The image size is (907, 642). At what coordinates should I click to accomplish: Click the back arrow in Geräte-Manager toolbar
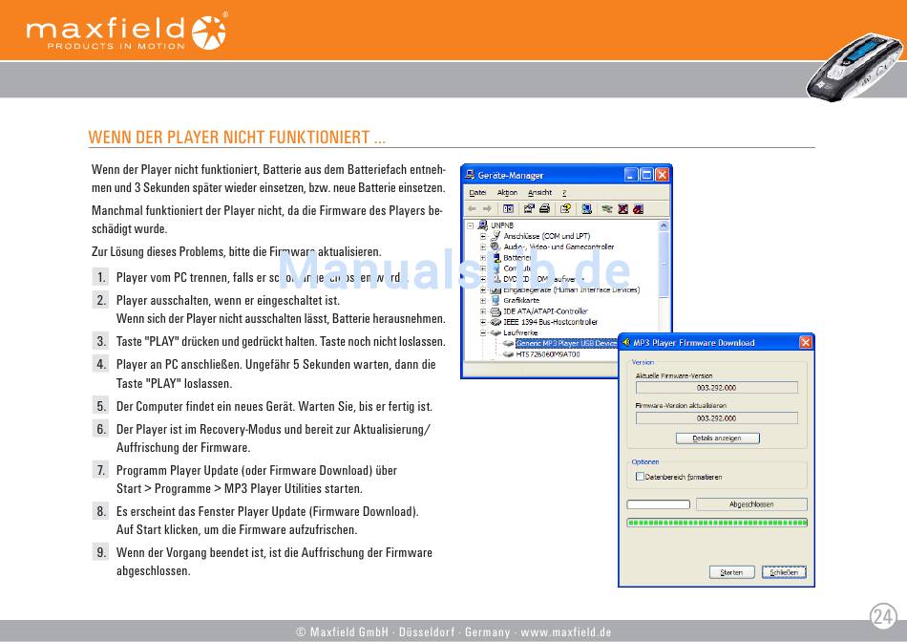pos(472,209)
